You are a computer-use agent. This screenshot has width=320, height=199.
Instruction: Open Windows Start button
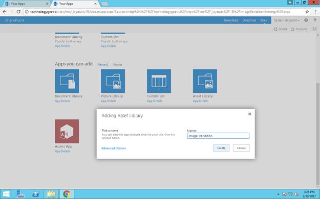pos(6,194)
